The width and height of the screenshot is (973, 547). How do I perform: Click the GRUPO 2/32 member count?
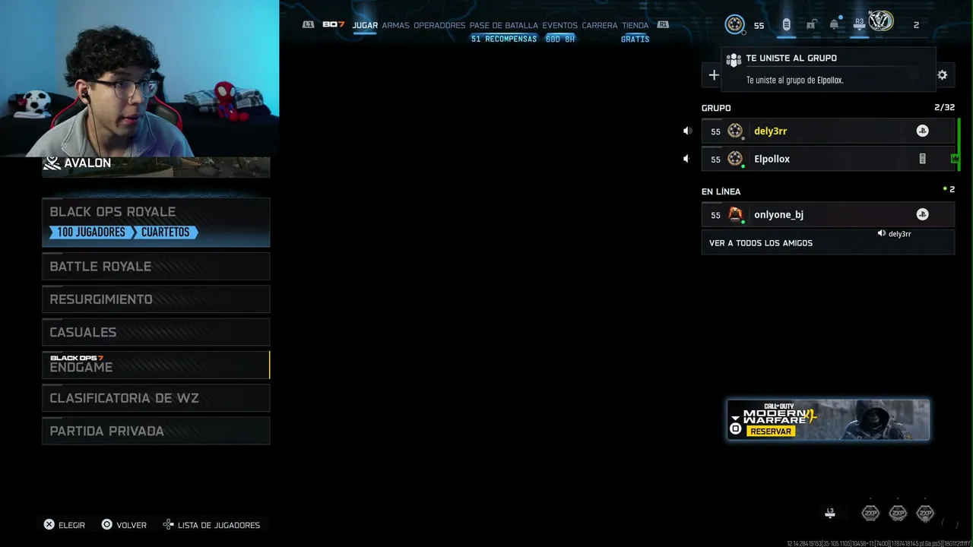944,108
